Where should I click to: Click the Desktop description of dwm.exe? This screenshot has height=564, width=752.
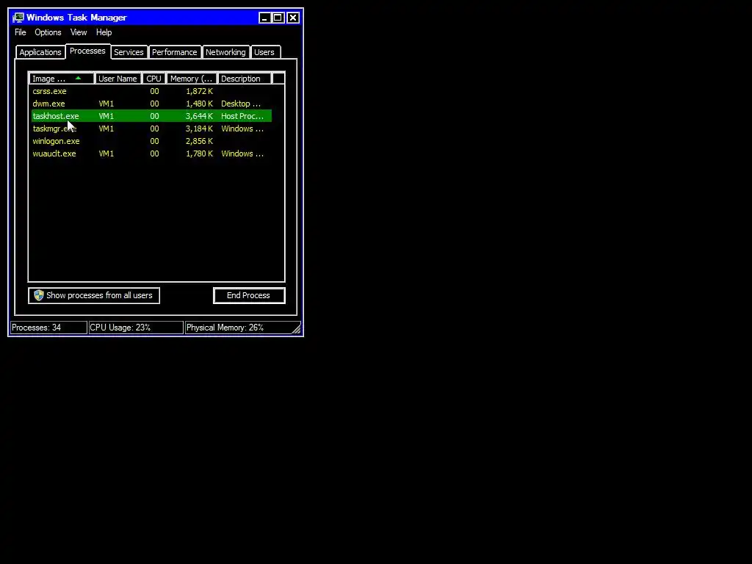pyautogui.click(x=241, y=104)
